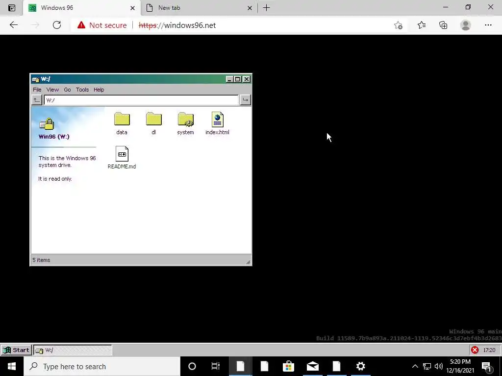Switch to the Windows 96 tab

tap(82, 8)
